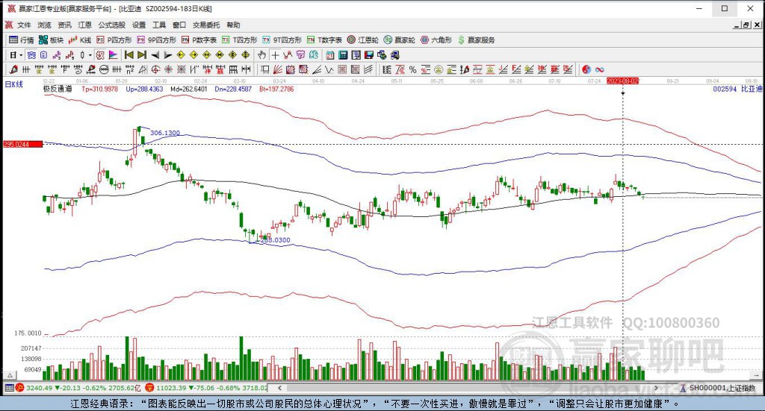Select the zigzag wave line tool
765x411 pixels.
(x=329, y=69)
